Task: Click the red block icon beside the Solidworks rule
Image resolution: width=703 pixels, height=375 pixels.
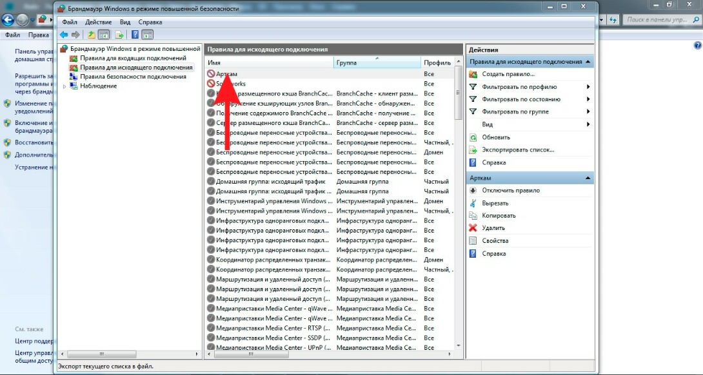Action: [x=211, y=84]
